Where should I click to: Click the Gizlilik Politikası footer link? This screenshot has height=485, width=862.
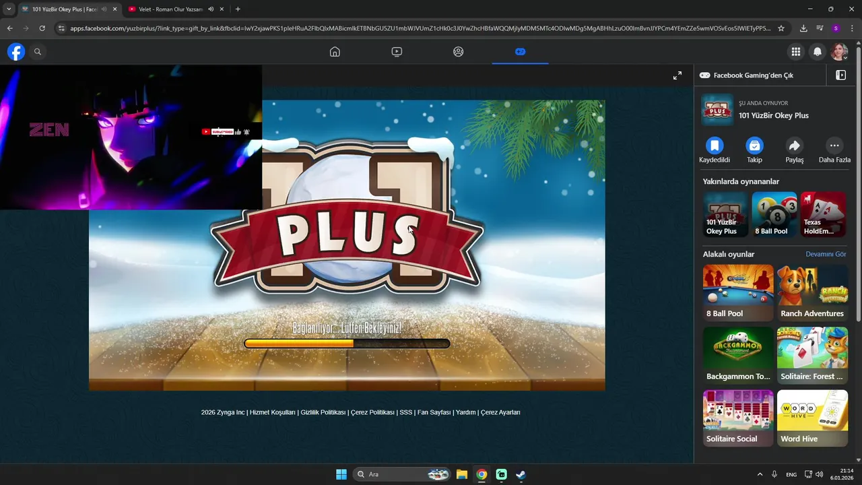click(323, 412)
